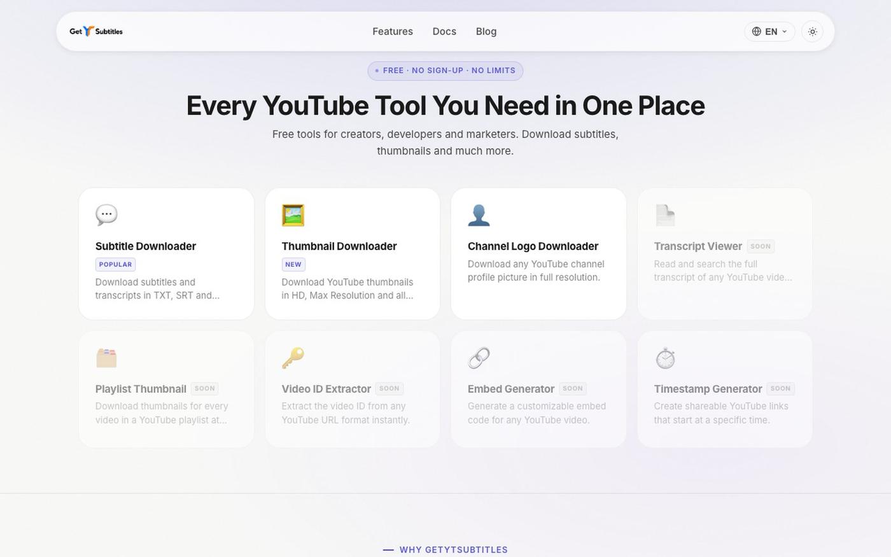
Task: Click the 'Free tools for creators' subtitle paragraph
Action: coord(445,143)
